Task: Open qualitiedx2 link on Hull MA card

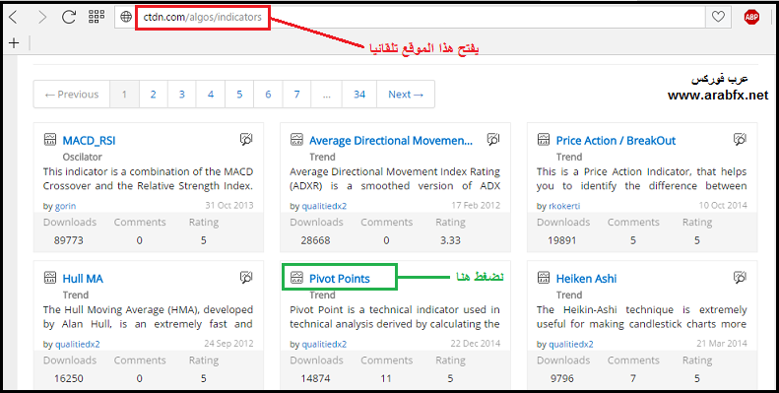Action: 77,344
